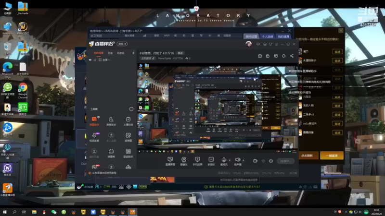Open the Room Settings tab in game window
The image size is (385, 216).
[251, 36]
